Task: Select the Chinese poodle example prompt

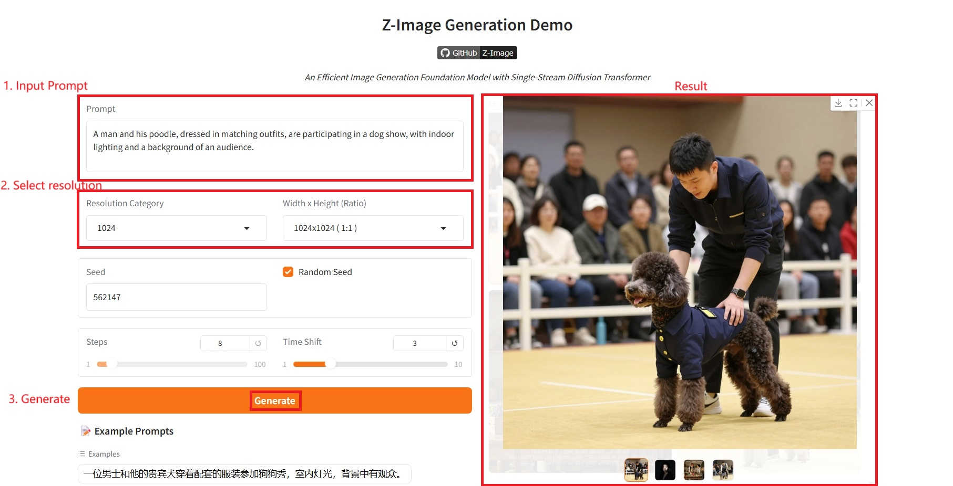Action: [x=244, y=474]
